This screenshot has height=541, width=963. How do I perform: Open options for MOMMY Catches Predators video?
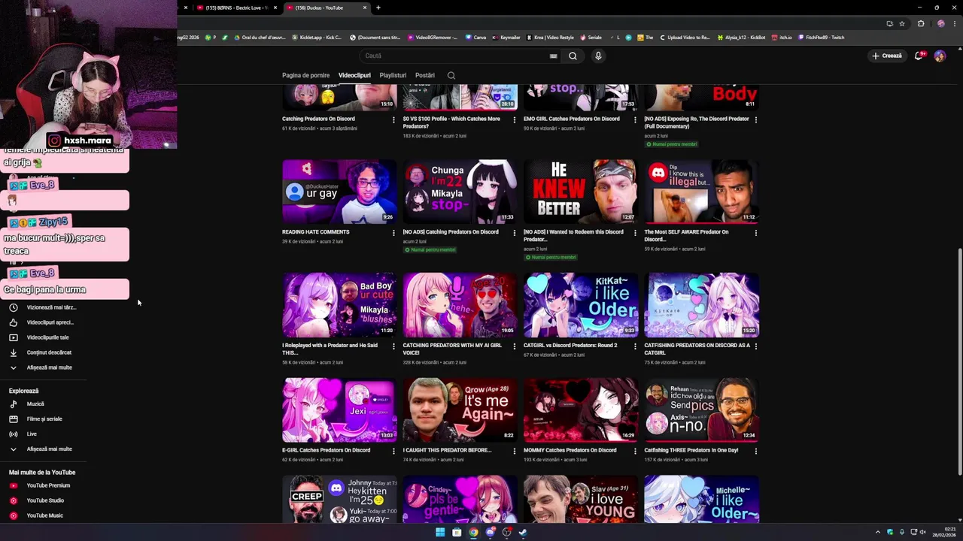(x=635, y=451)
